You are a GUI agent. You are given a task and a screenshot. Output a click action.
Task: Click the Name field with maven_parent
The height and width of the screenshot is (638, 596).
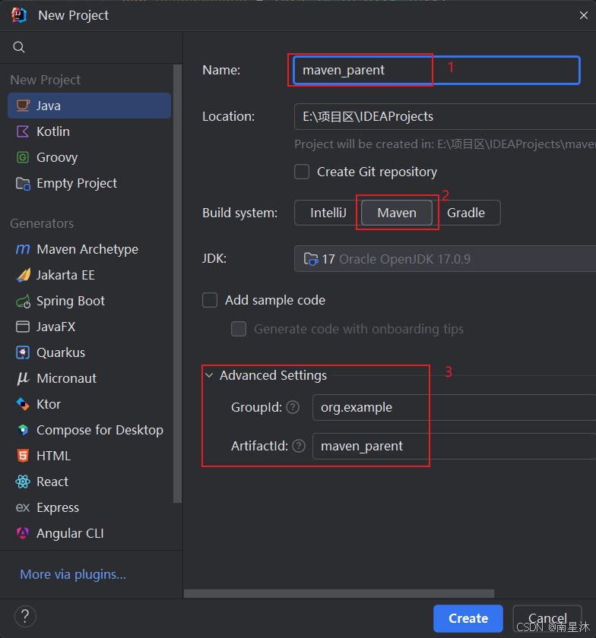click(x=436, y=70)
